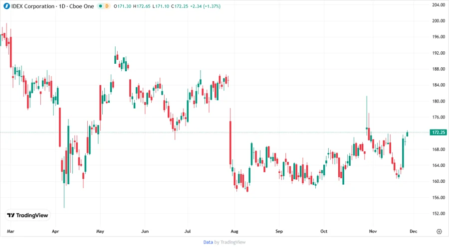Click the low value L171.10
The height and width of the screenshot is (248, 449).
[161, 6]
